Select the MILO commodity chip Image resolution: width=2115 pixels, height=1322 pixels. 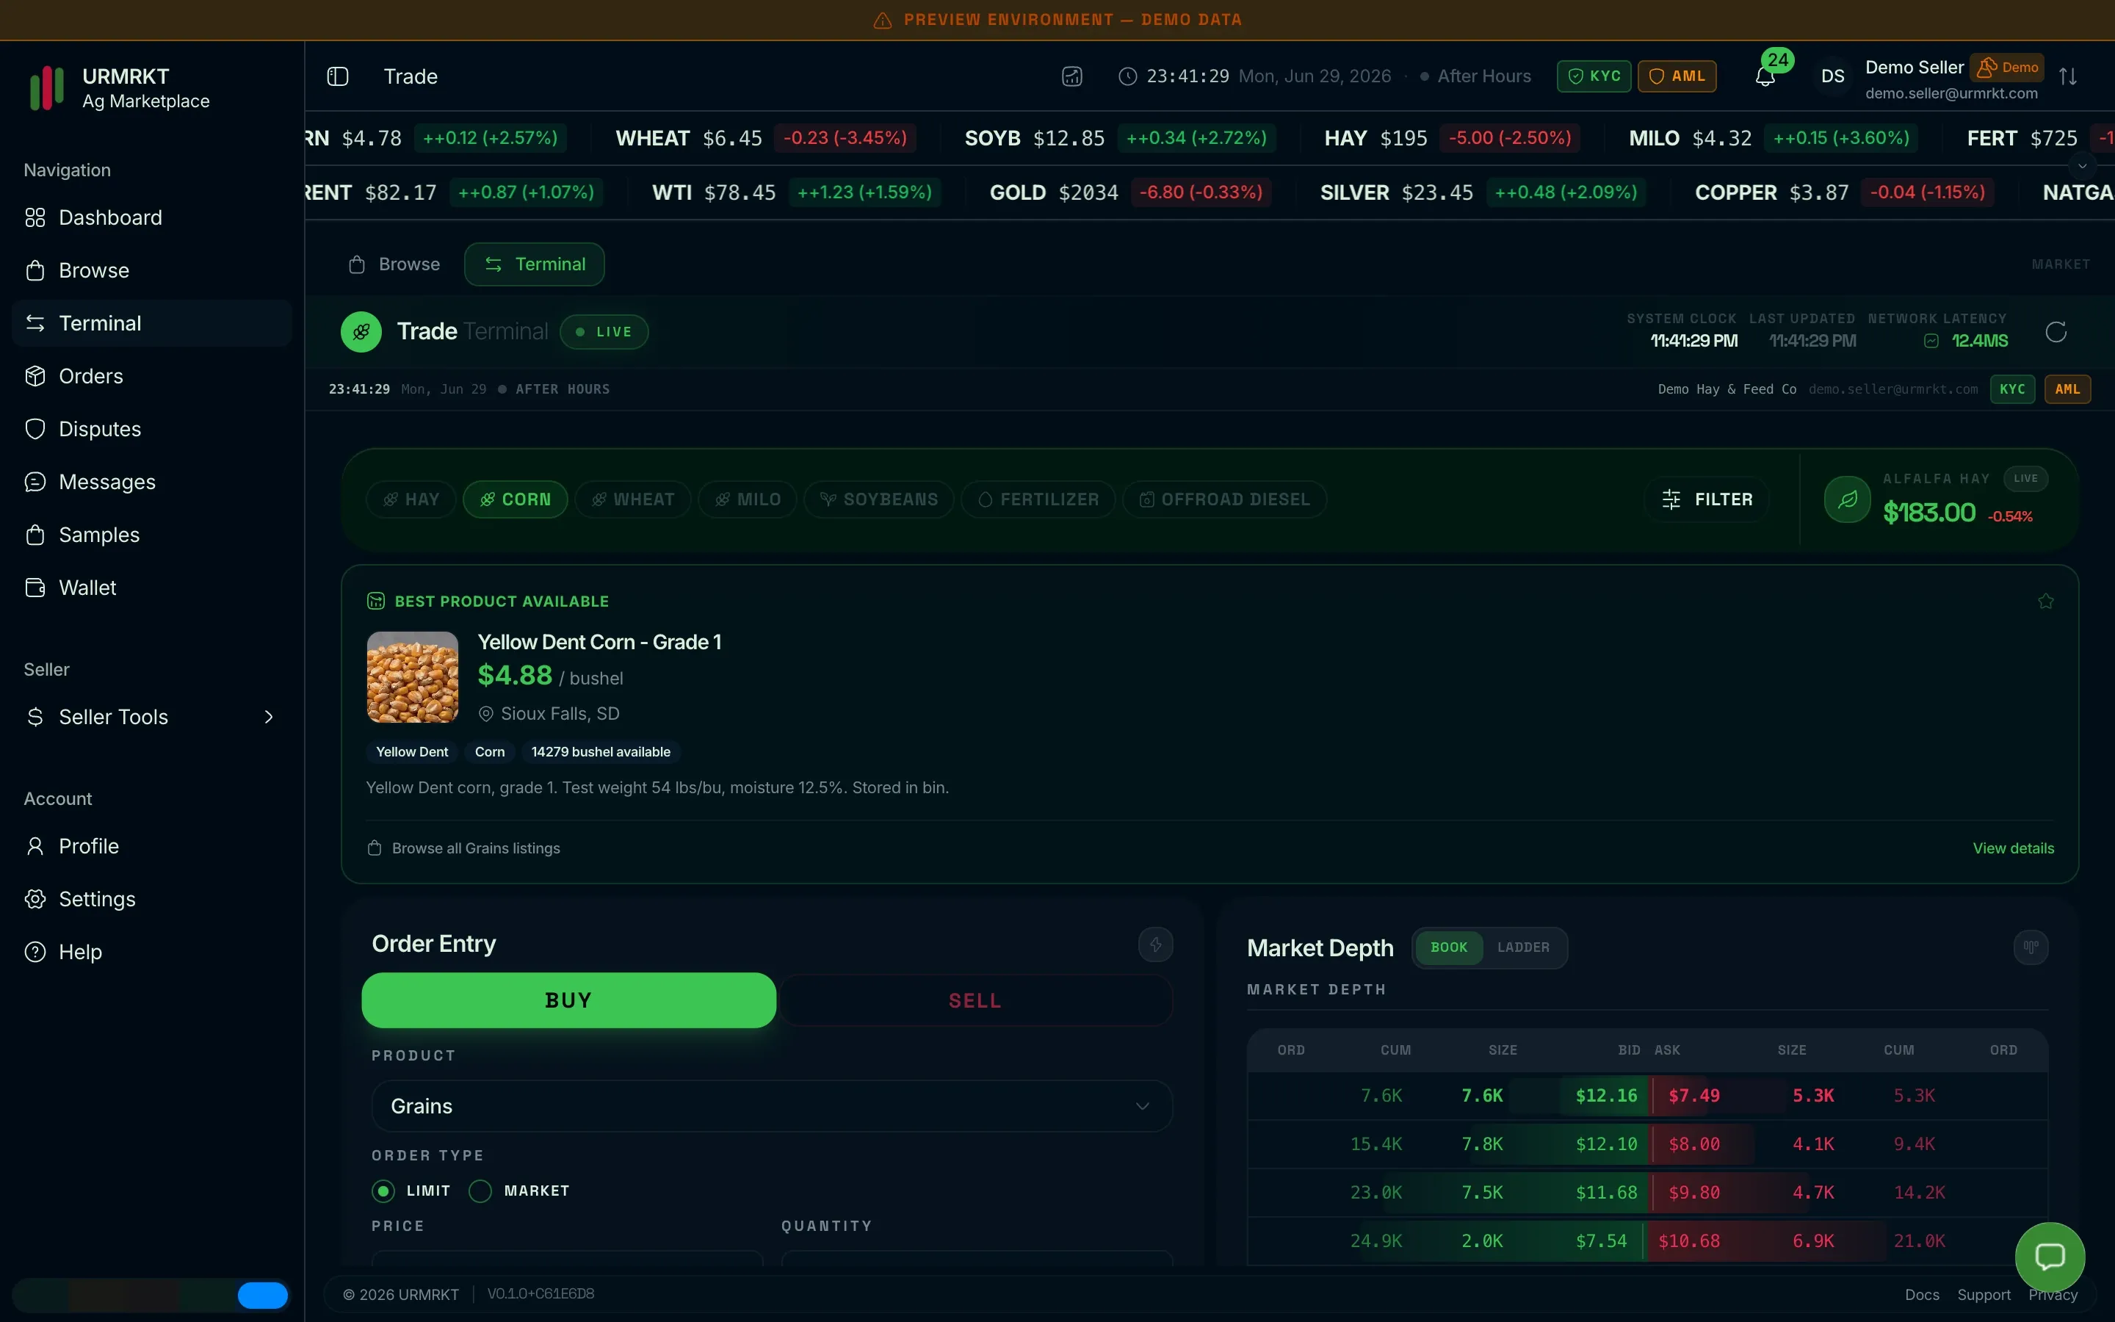click(x=748, y=499)
